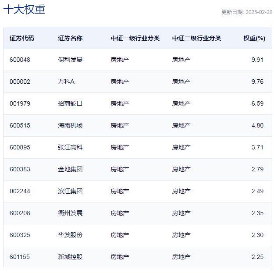Select the 保利发展 security name

coord(70,60)
